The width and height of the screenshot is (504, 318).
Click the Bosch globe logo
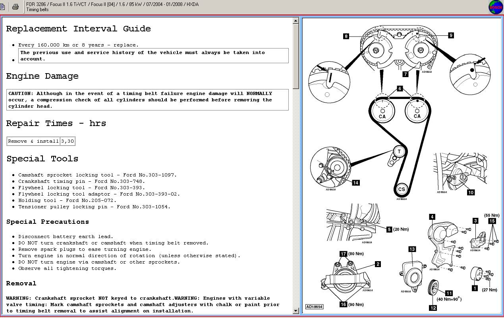pos(495,7)
